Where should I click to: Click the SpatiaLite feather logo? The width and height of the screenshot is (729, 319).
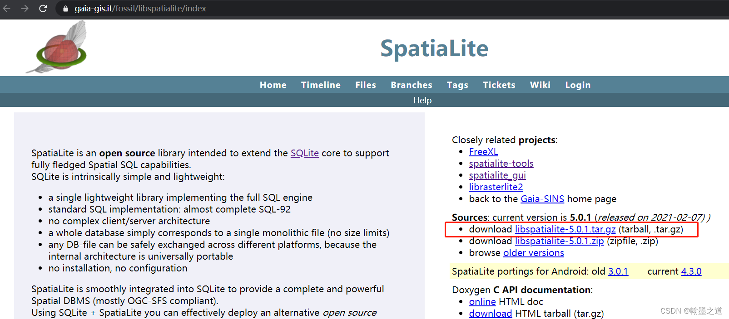[x=57, y=48]
